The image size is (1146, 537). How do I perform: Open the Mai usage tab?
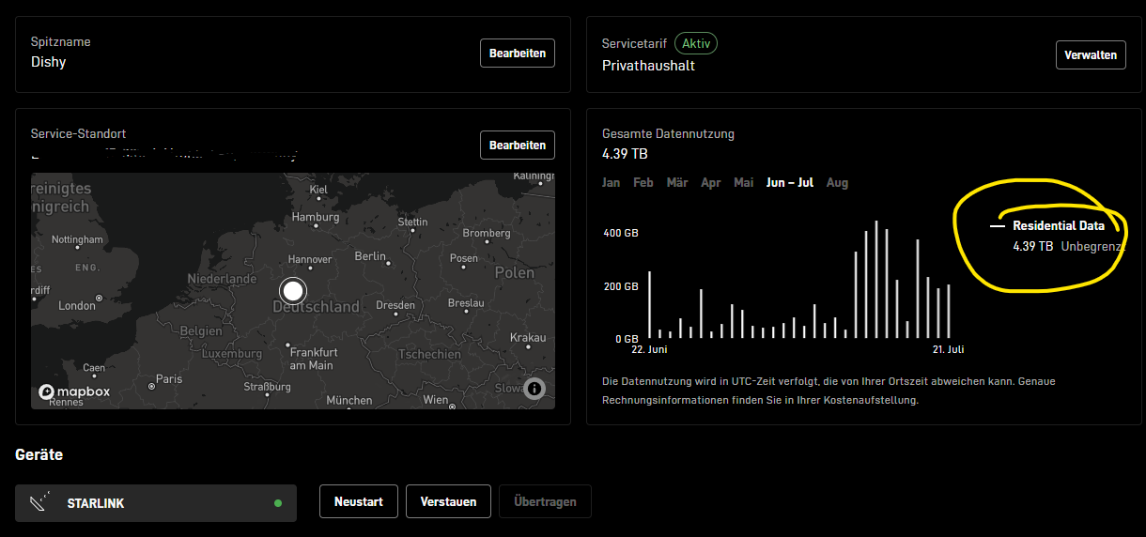coord(744,183)
